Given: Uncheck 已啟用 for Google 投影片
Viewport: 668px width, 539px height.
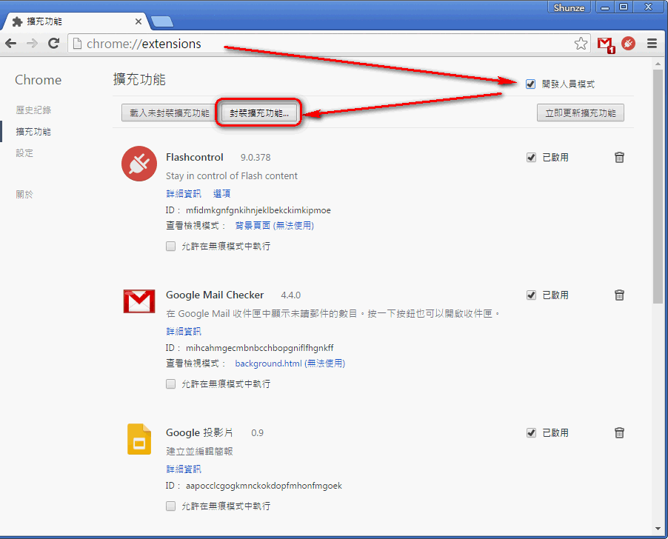Looking at the screenshot, I should click(531, 433).
